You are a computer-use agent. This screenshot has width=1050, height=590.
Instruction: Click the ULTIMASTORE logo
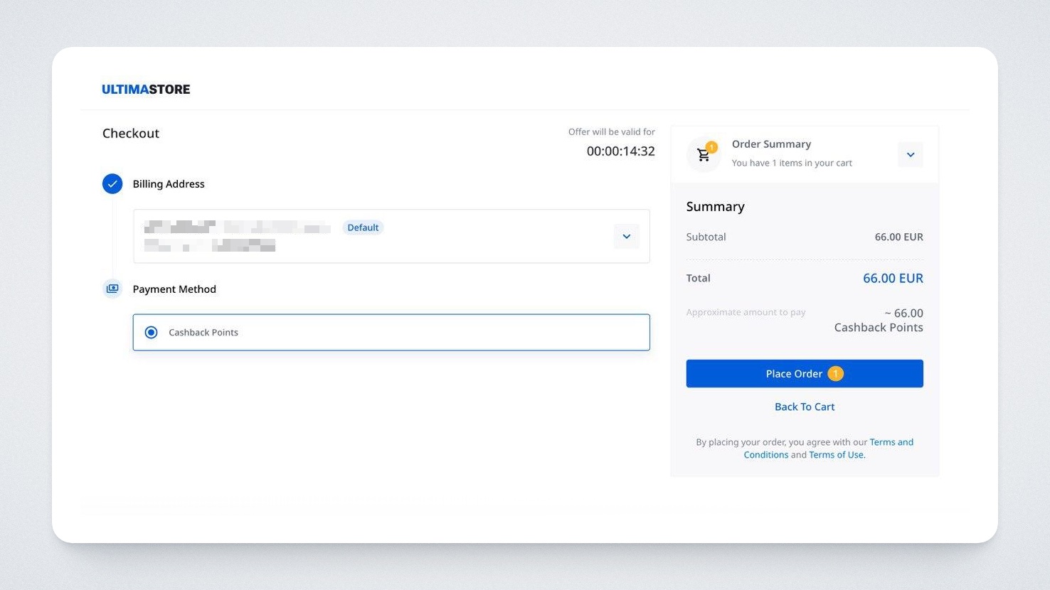pos(146,90)
